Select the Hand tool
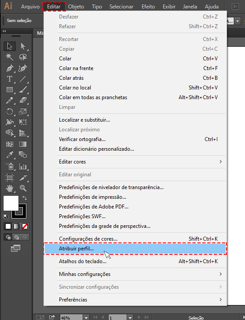Screen dimensions: 245x320 tap(10, 188)
